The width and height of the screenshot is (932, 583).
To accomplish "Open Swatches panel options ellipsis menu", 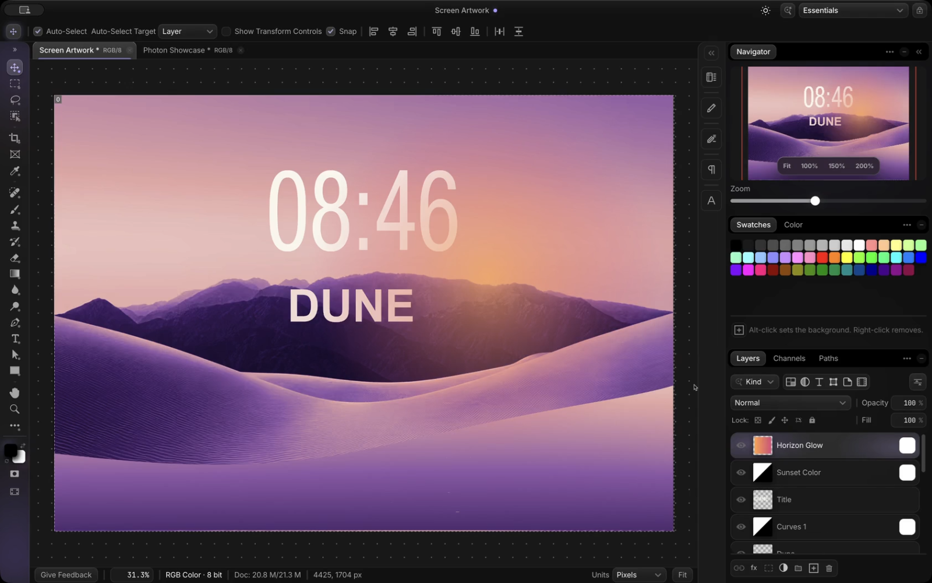I will point(907,225).
